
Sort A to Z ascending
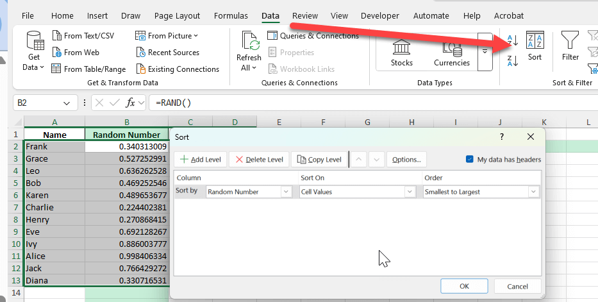513,40
